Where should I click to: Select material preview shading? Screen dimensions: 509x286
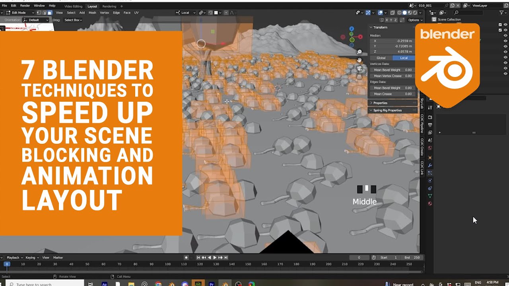click(410, 13)
